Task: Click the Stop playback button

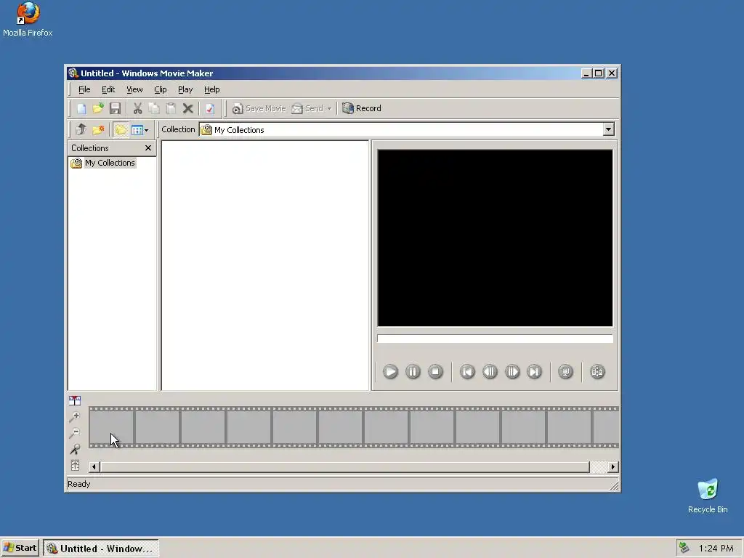Action: pos(435,371)
